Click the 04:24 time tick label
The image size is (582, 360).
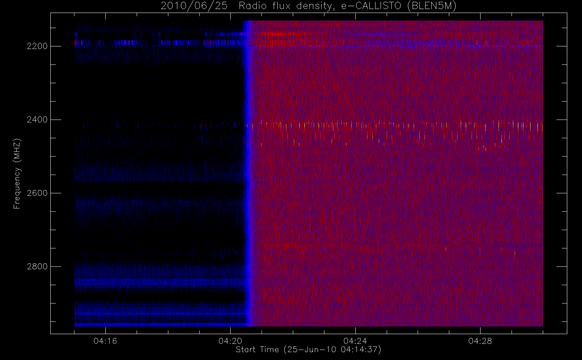355,341
